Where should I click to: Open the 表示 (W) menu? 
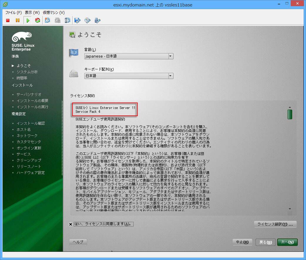pos(32,13)
